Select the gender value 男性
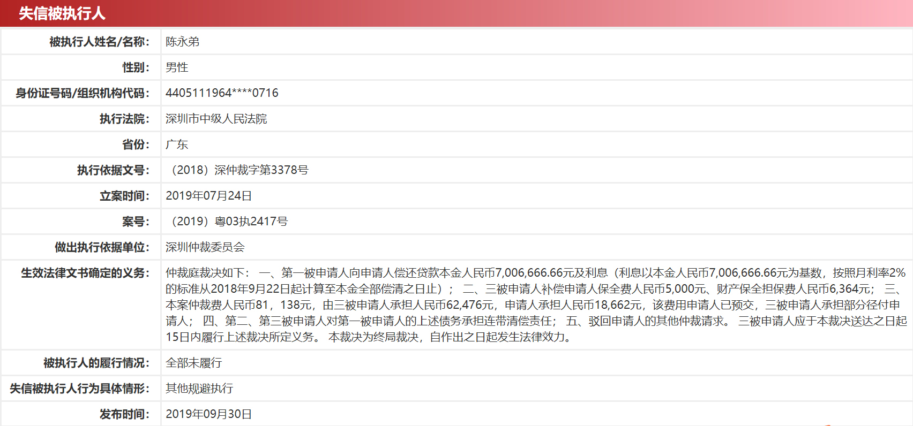The height and width of the screenshot is (426, 913). click(177, 67)
